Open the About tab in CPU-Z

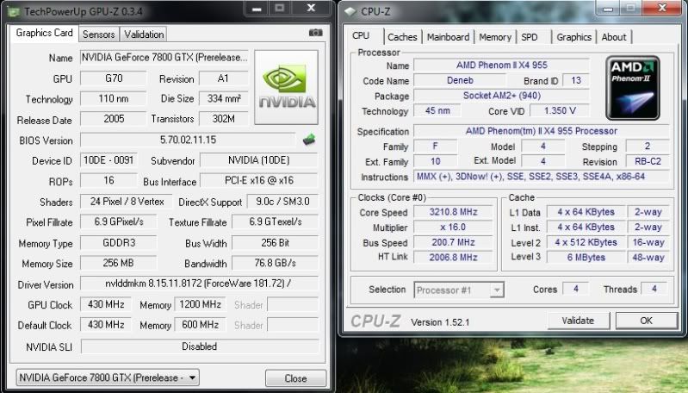(614, 37)
